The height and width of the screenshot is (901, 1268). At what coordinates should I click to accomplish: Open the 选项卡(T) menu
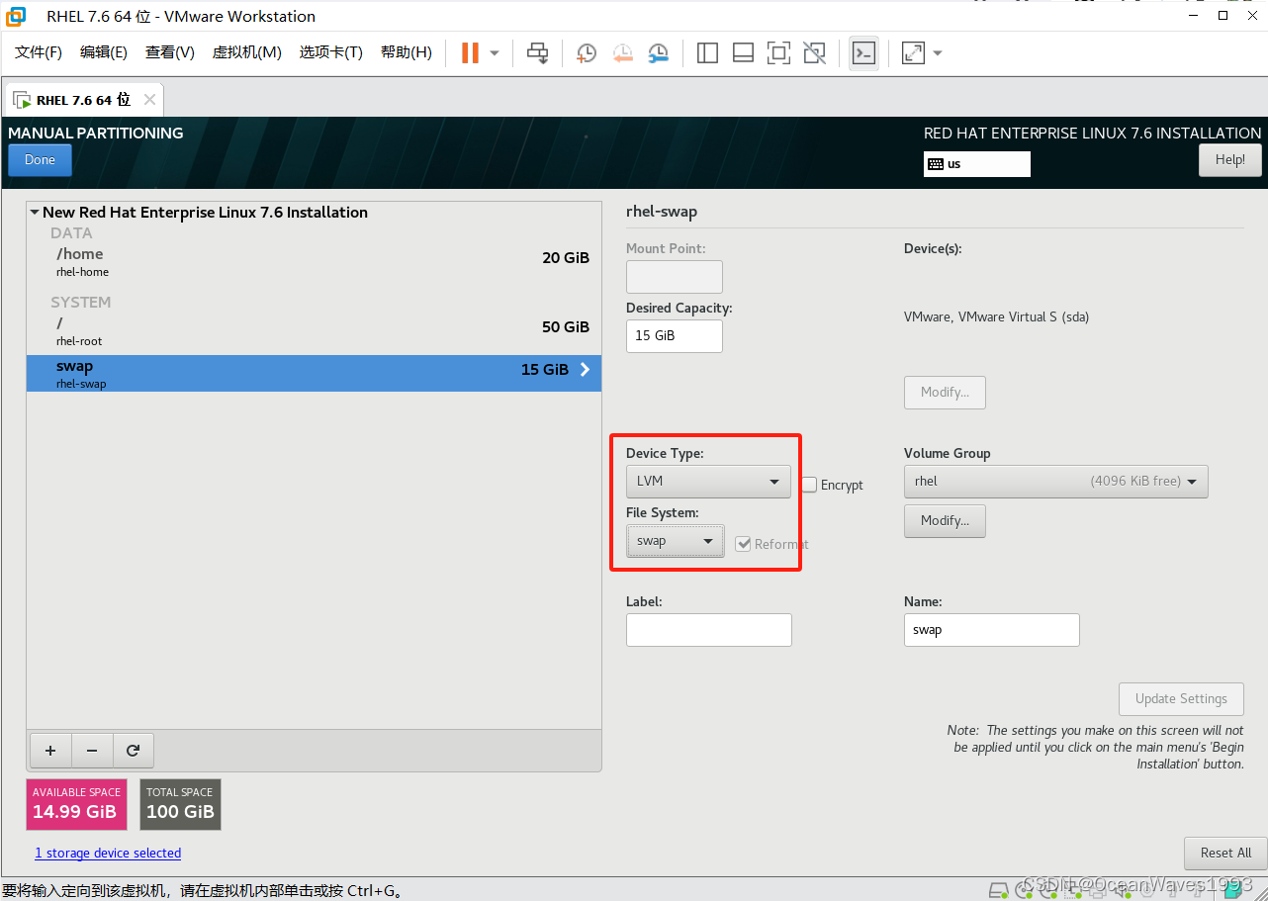[x=331, y=52]
